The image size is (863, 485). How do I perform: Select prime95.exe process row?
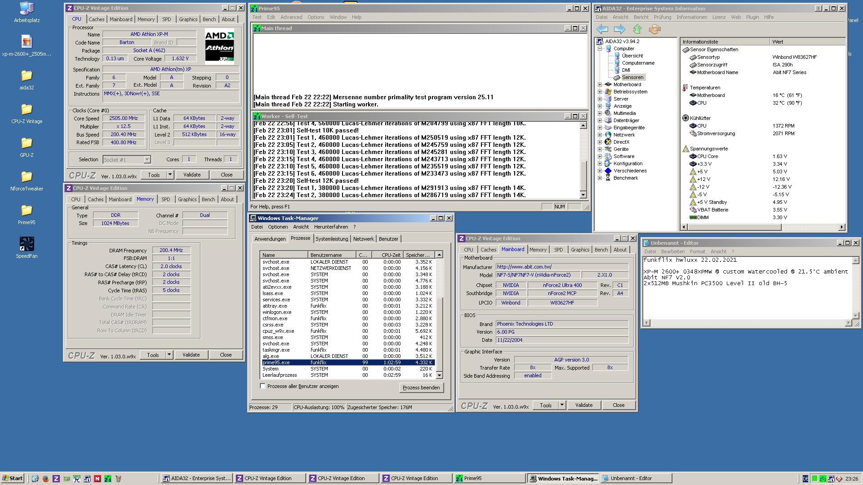tap(348, 362)
